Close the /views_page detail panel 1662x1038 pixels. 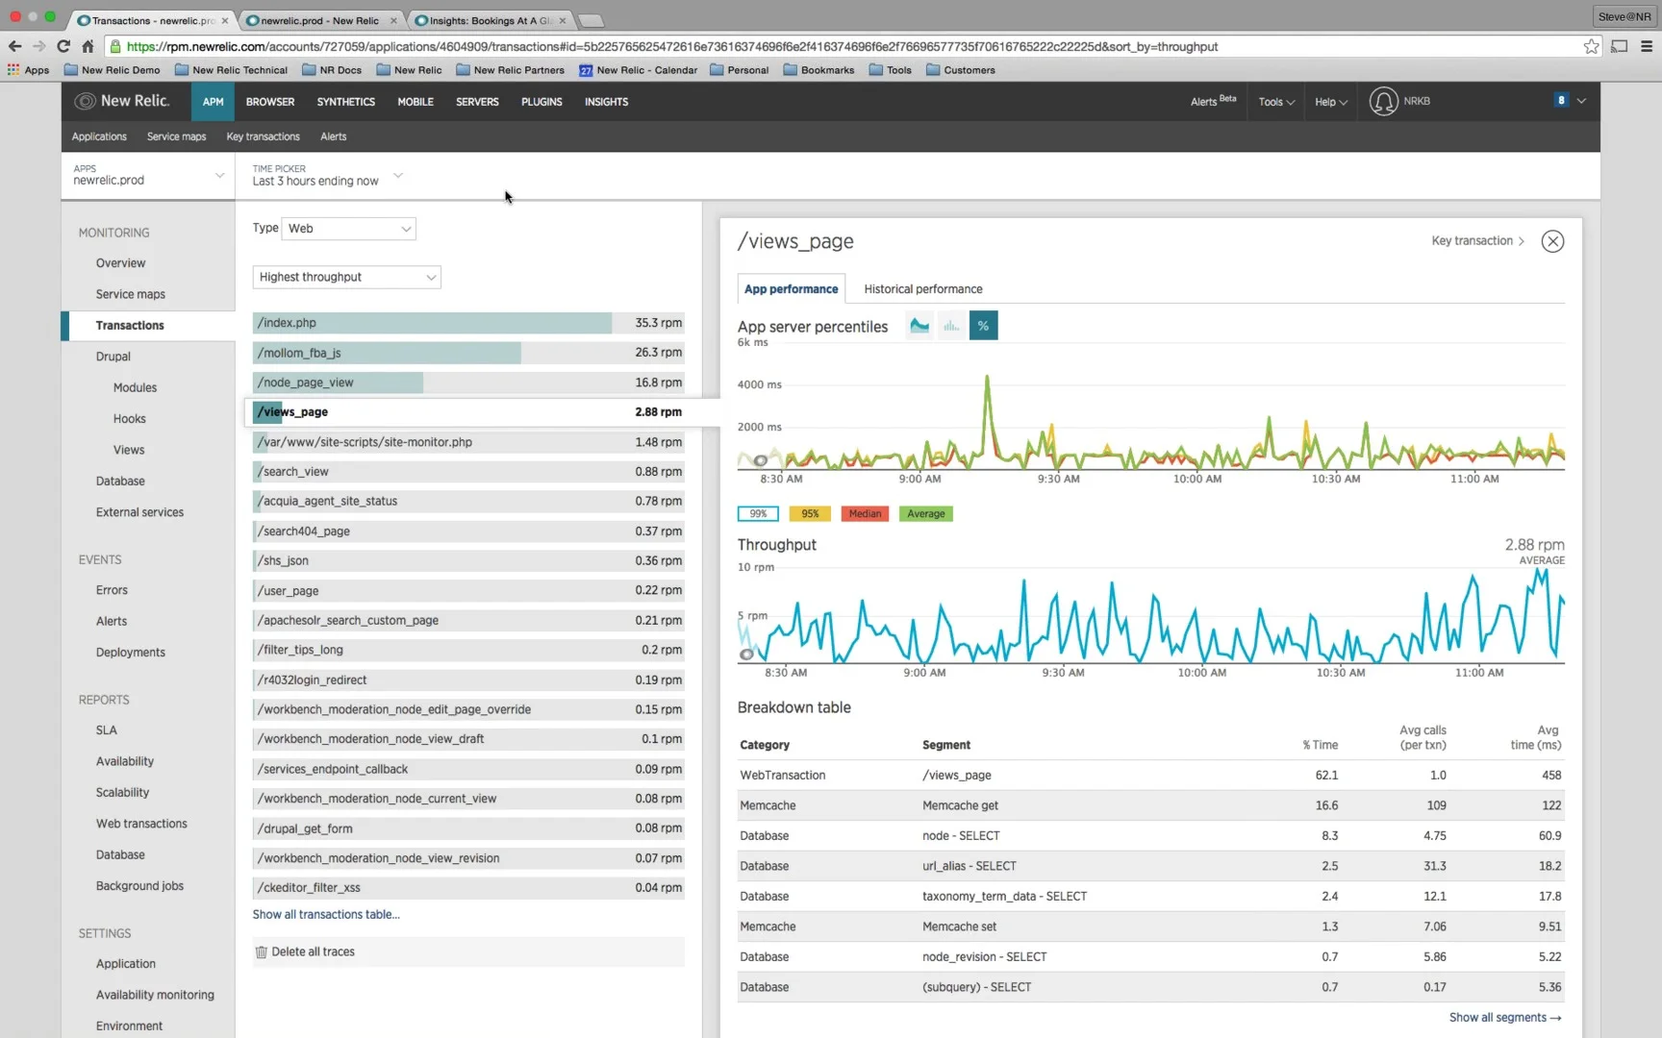[1552, 241]
